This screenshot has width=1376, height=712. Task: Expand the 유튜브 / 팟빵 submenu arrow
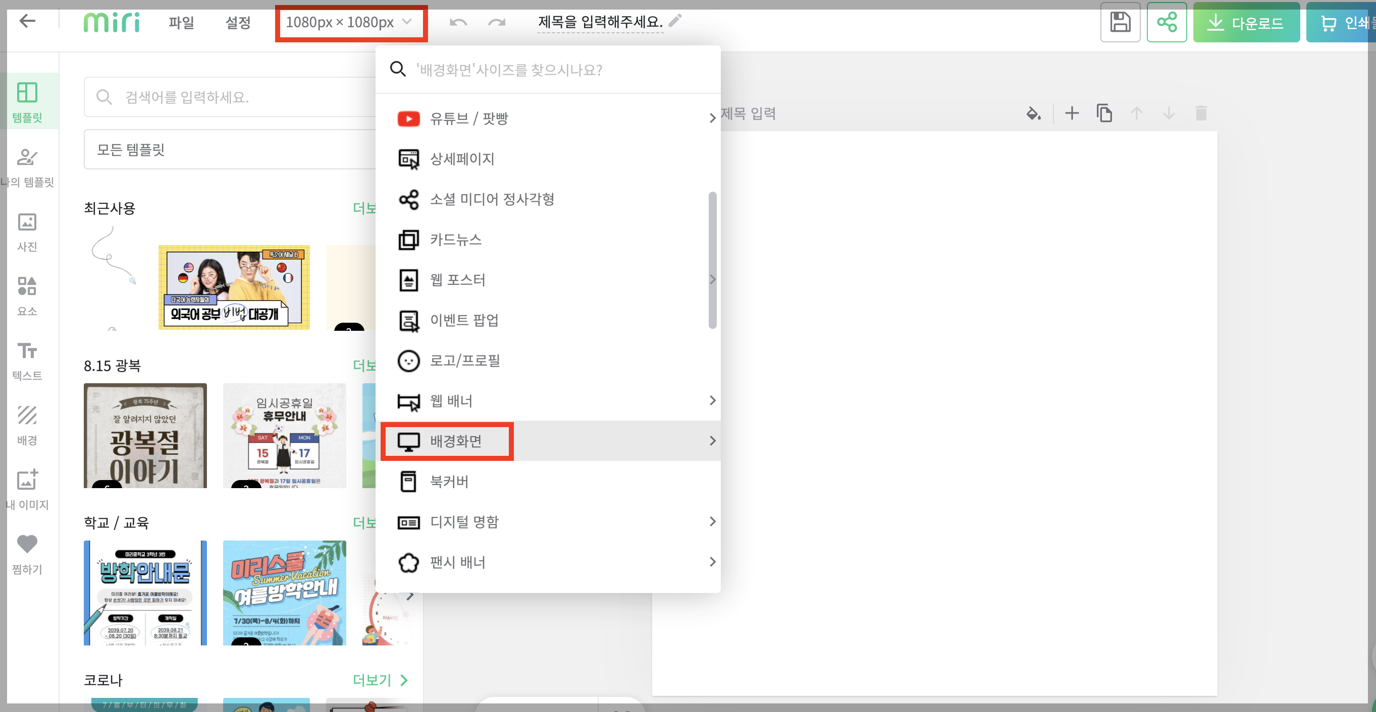click(712, 118)
